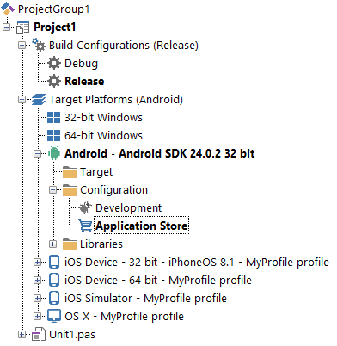Select the Debug configuration label
Screen dimensions: 337x346
[81, 64]
